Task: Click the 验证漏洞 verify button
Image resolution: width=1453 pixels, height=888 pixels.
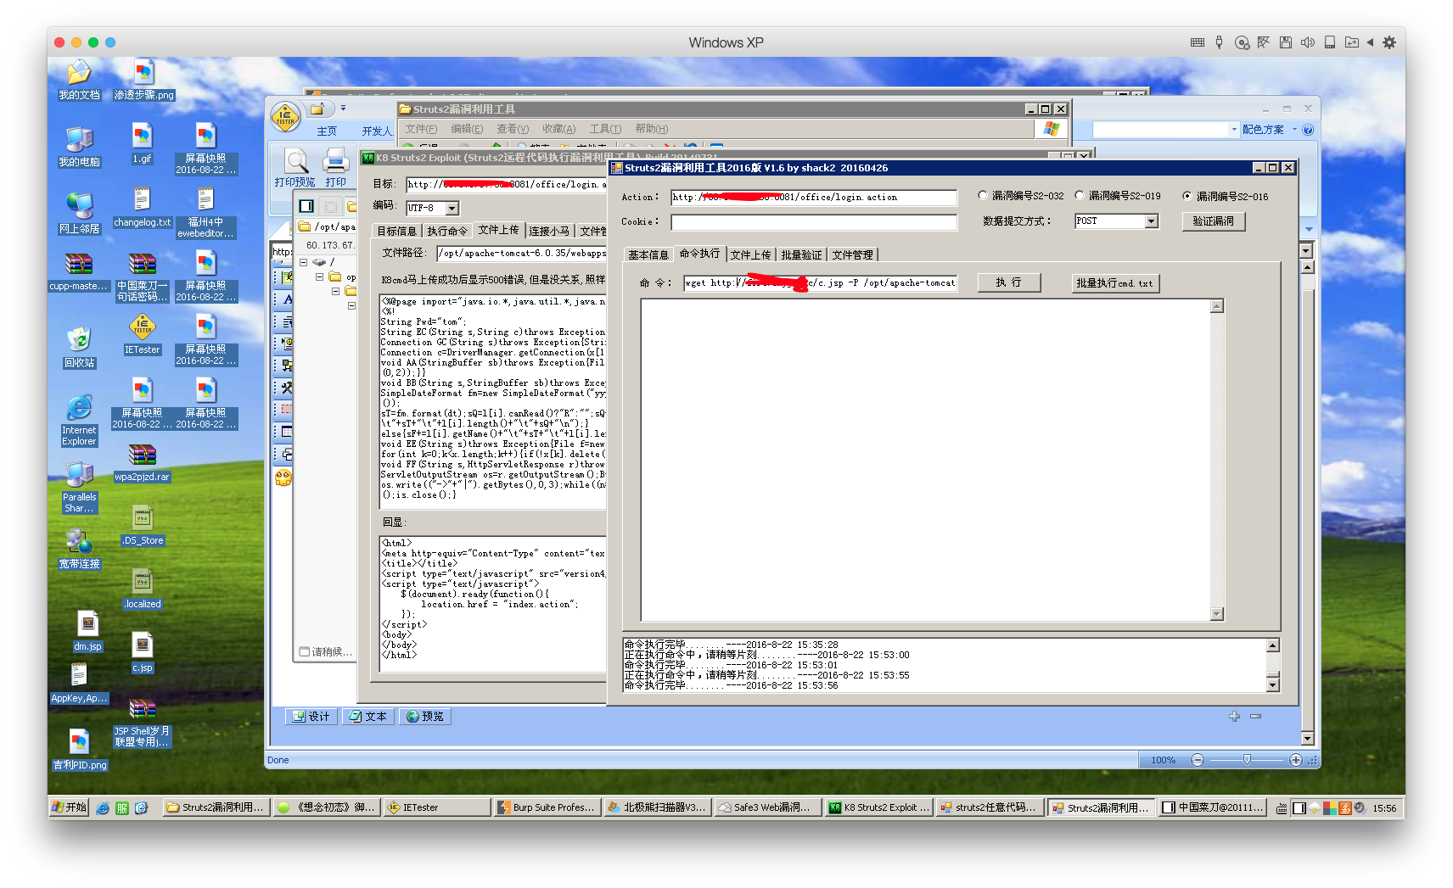Action: pos(1214,221)
